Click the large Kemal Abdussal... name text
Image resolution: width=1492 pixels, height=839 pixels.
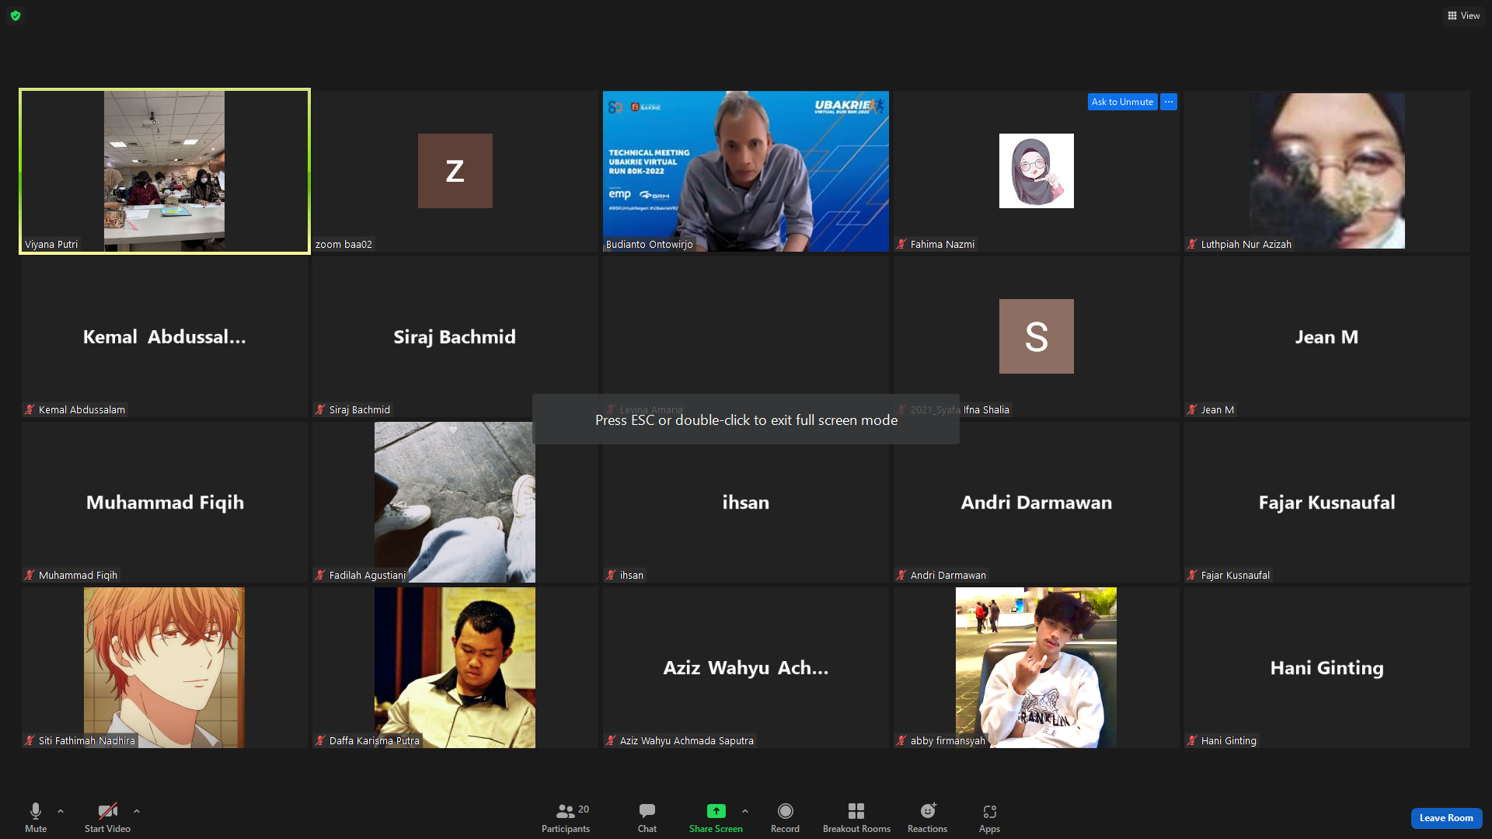(165, 336)
